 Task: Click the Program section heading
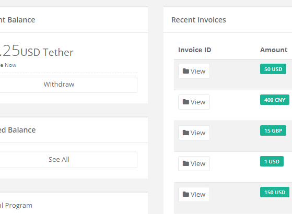19,206
